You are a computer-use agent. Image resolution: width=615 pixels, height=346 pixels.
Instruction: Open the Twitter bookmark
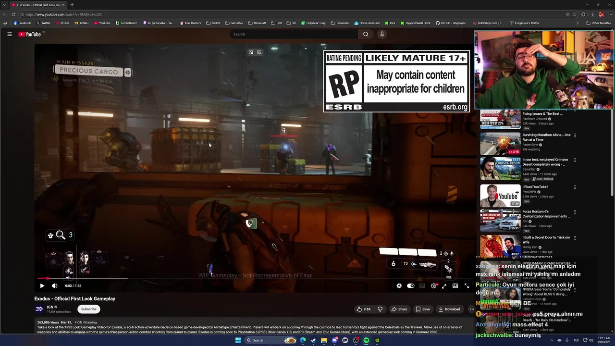pyautogui.click(x=43, y=23)
